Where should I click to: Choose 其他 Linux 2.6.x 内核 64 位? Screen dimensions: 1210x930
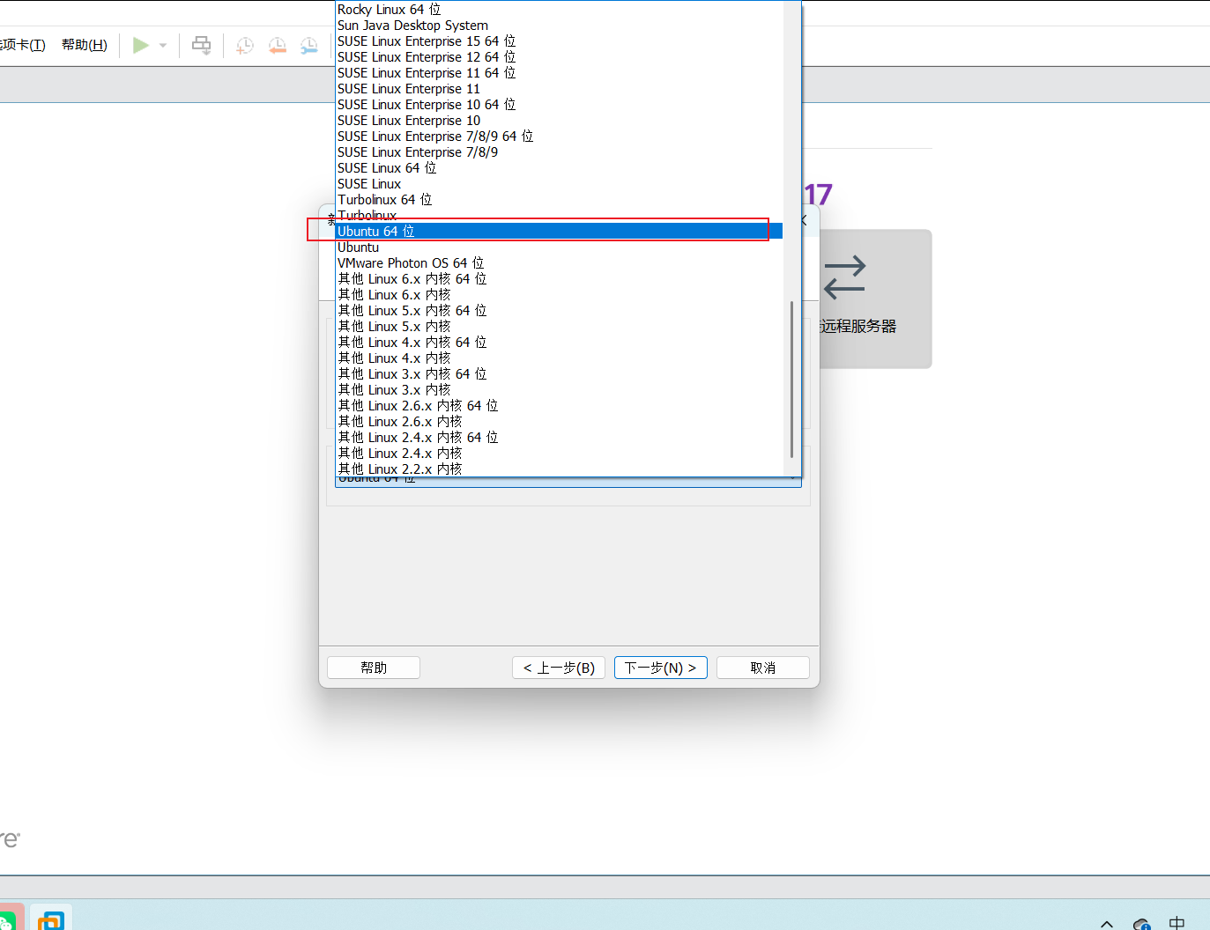coord(559,406)
